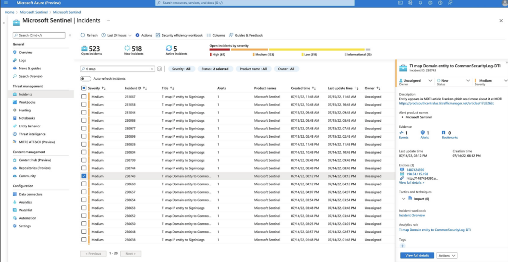Sort by Severity column arrows
The height and width of the screenshot is (262, 508).
tap(104, 88)
